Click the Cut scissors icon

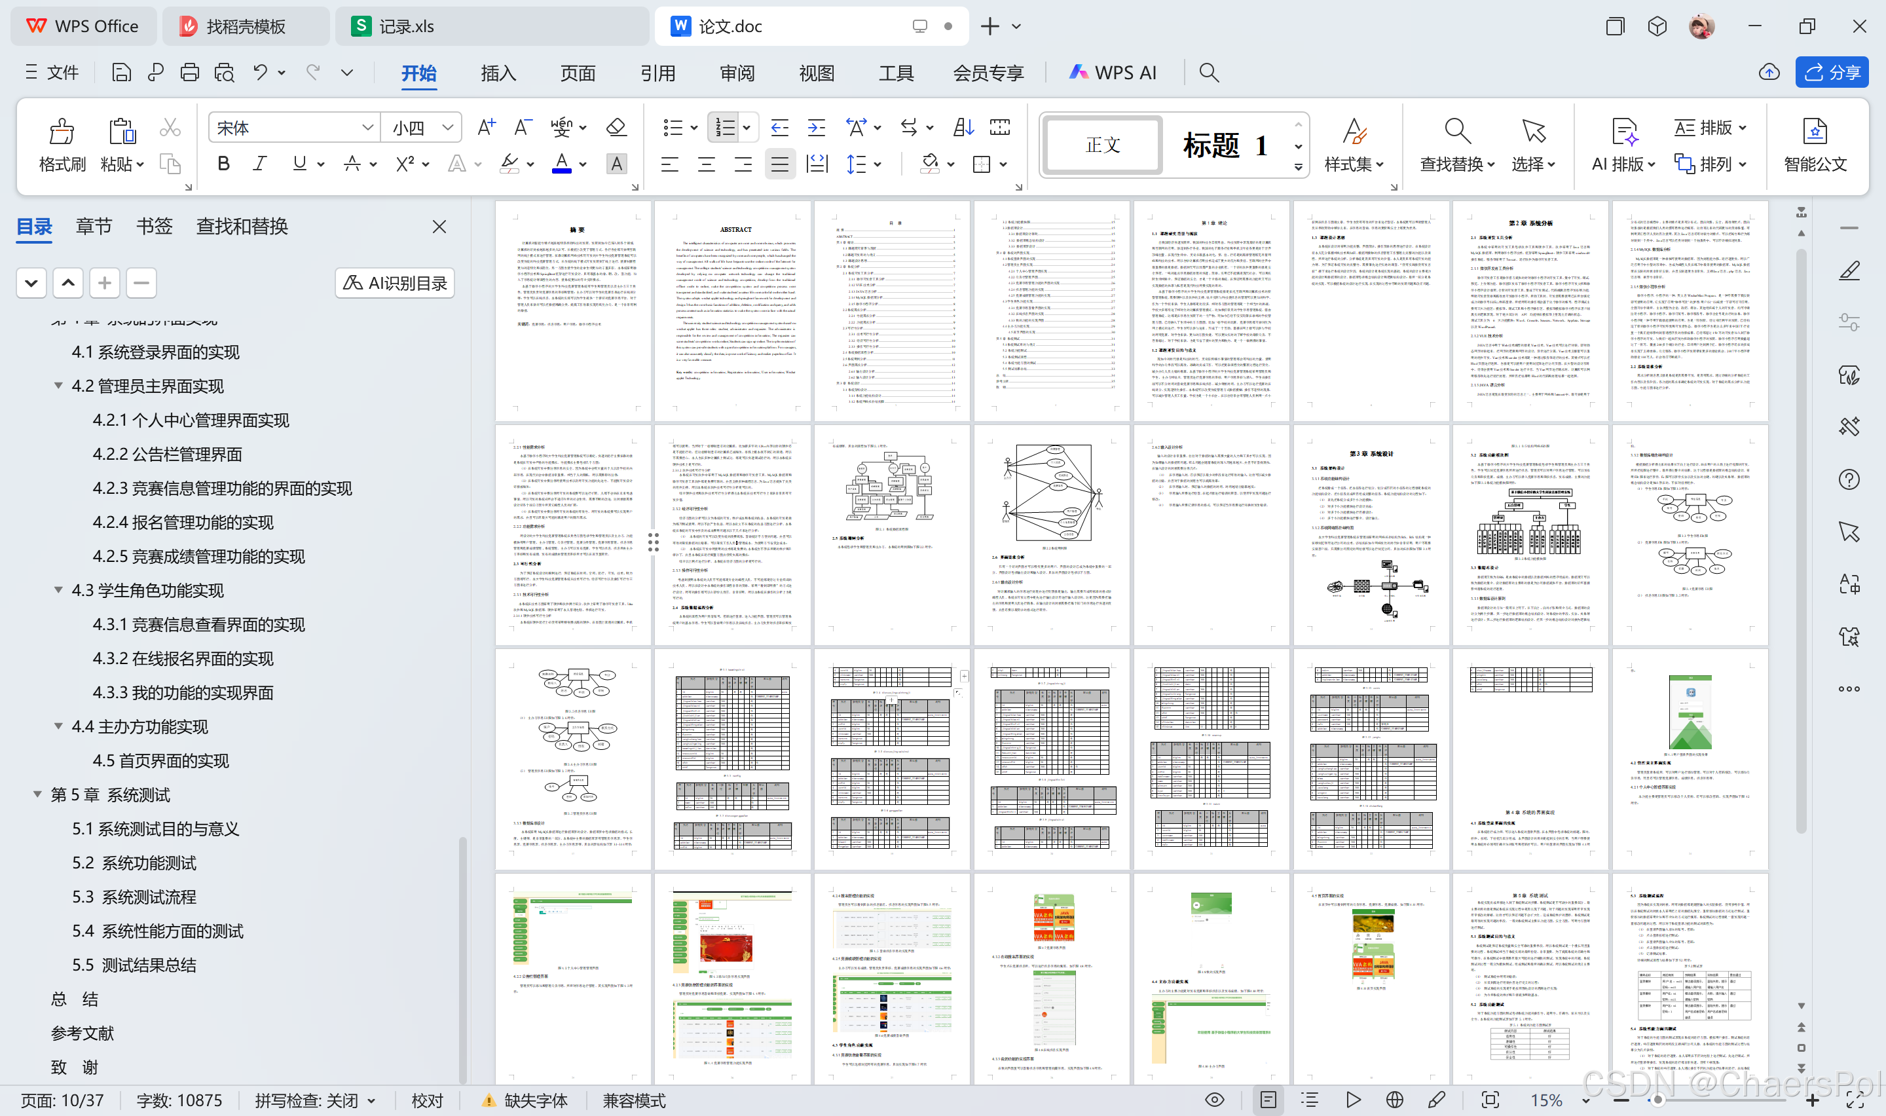(x=170, y=128)
